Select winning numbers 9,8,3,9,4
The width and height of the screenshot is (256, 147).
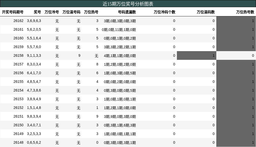pyautogui.click(x=34, y=116)
